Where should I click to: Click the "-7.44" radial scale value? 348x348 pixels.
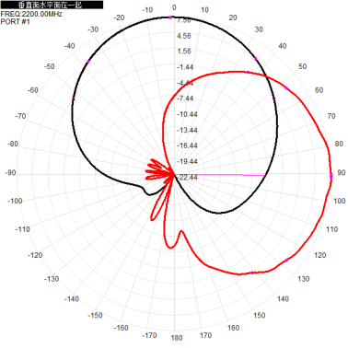(x=185, y=99)
